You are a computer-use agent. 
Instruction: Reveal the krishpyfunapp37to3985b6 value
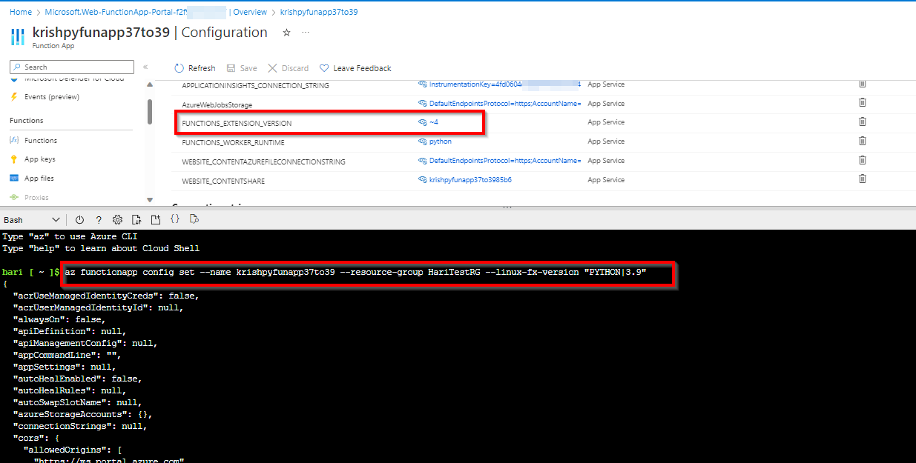465,180
